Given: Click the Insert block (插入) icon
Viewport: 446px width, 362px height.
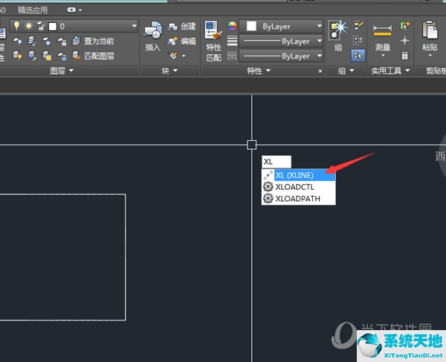Looking at the screenshot, I should [x=152, y=35].
